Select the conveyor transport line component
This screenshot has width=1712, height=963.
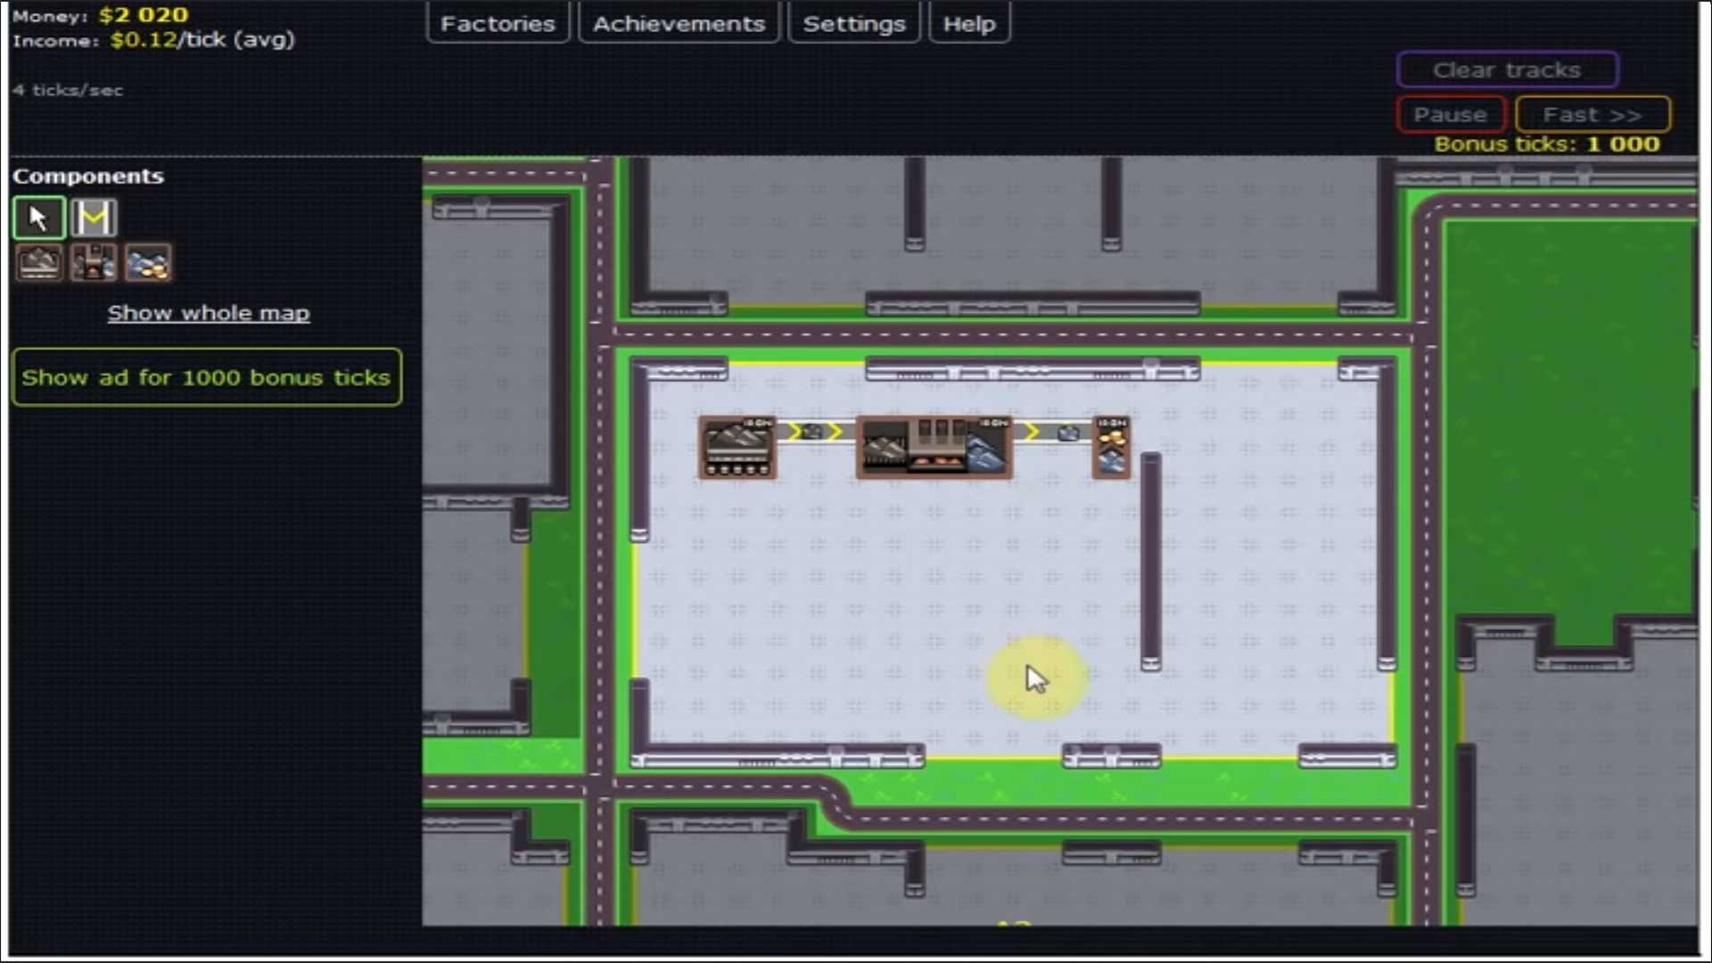[x=94, y=218]
